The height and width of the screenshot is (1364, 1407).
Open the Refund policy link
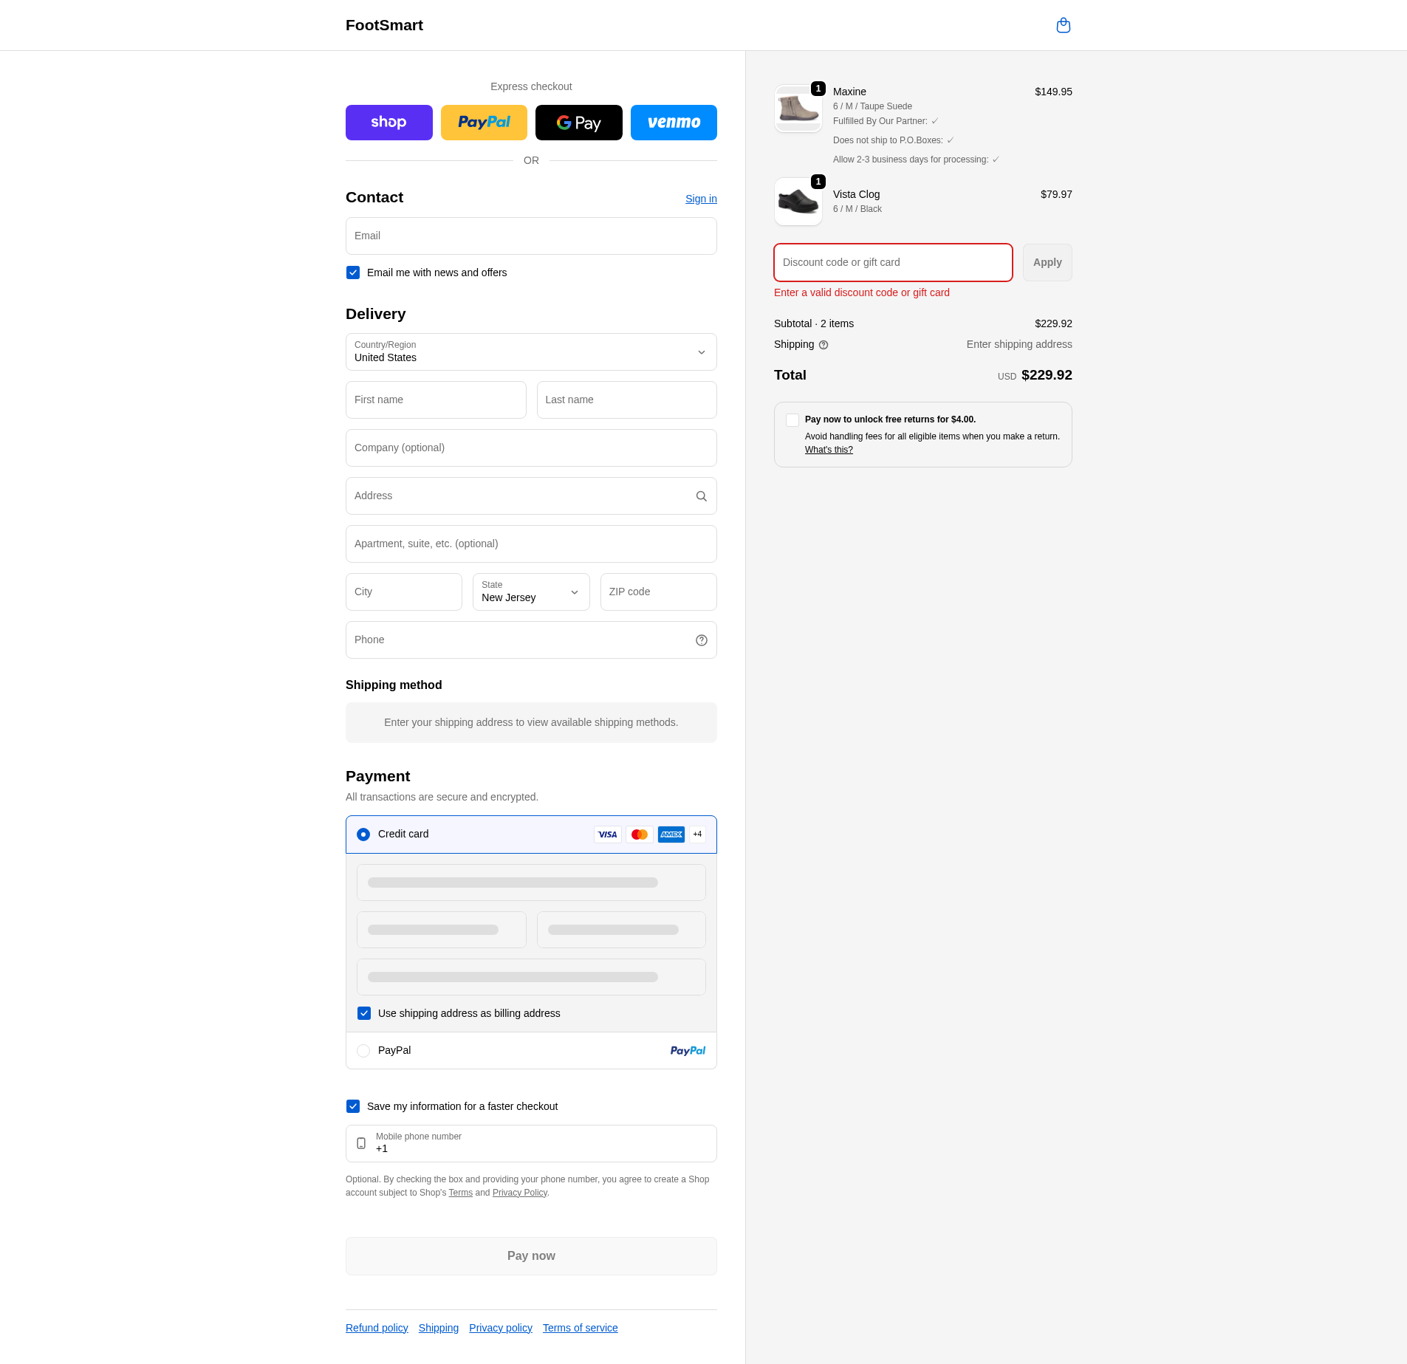377,1328
